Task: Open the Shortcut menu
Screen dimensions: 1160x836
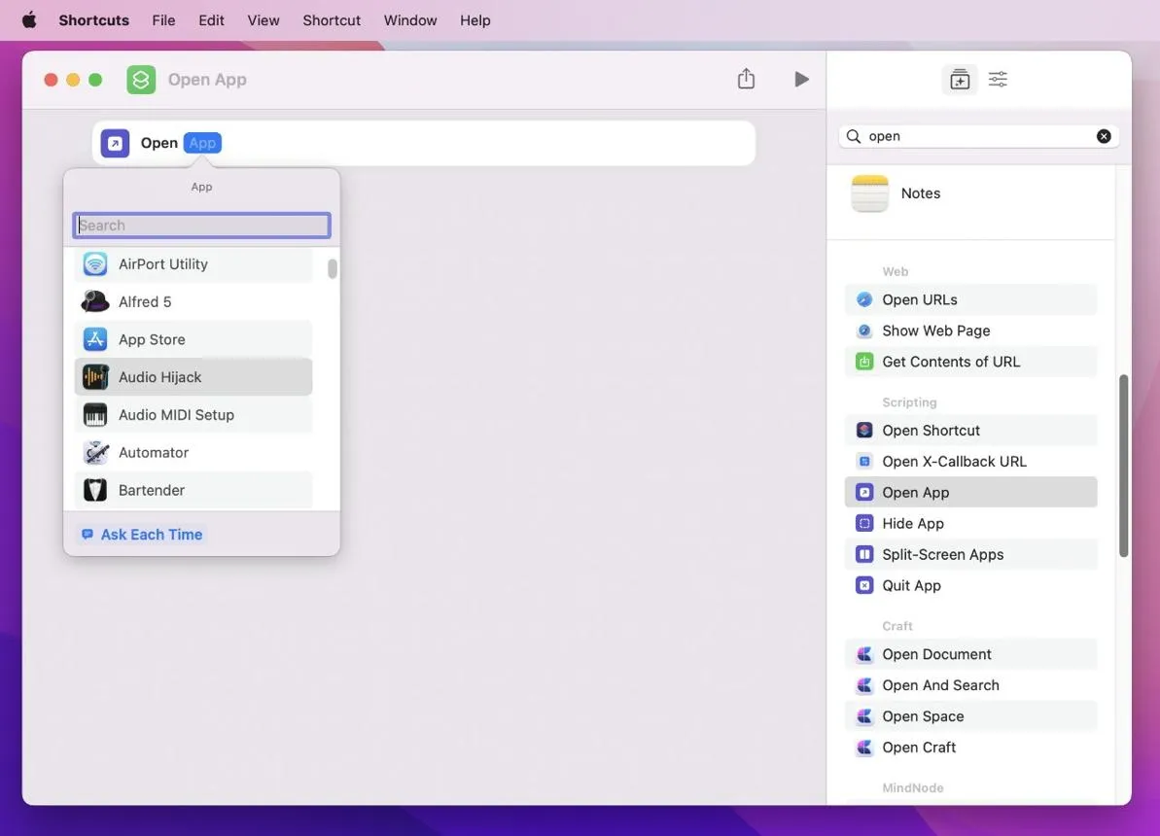Action: (332, 20)
